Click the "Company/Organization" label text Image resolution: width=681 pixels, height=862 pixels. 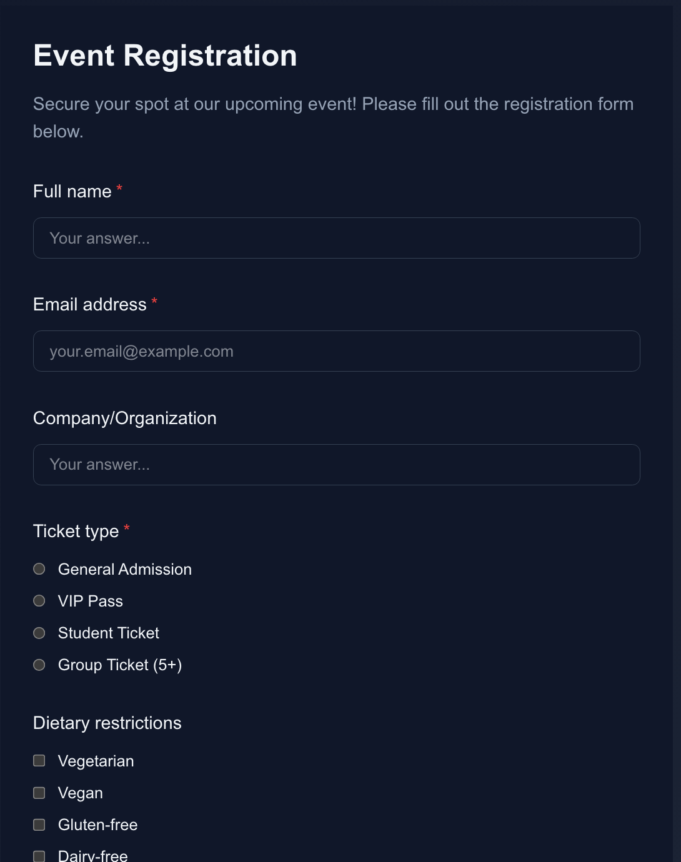point(125,418)
